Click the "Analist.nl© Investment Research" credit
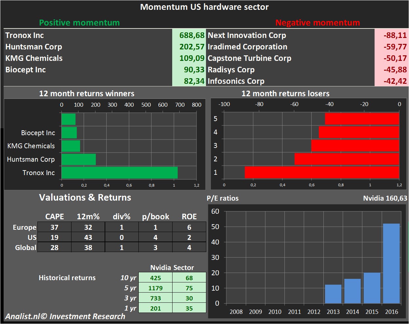The height and width of the screenshot is (324, 409). coord(65,316)
